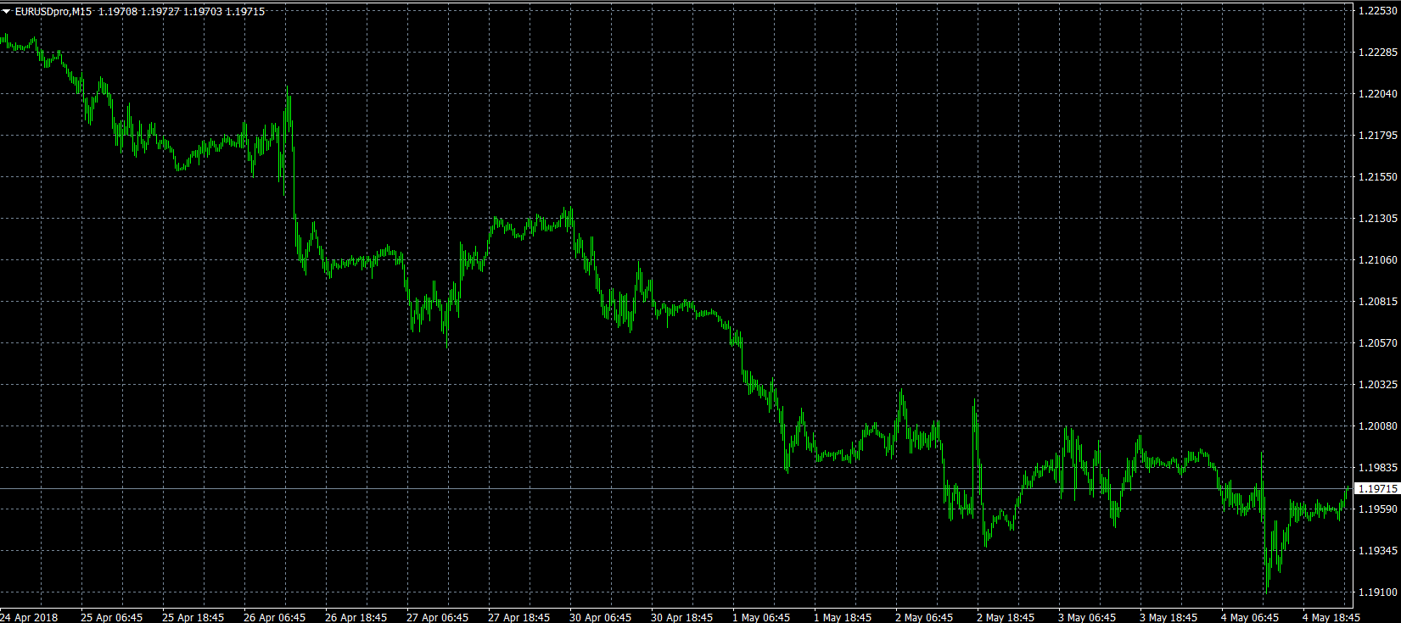Select the 1.19590 price level label

pos(1378,509)
